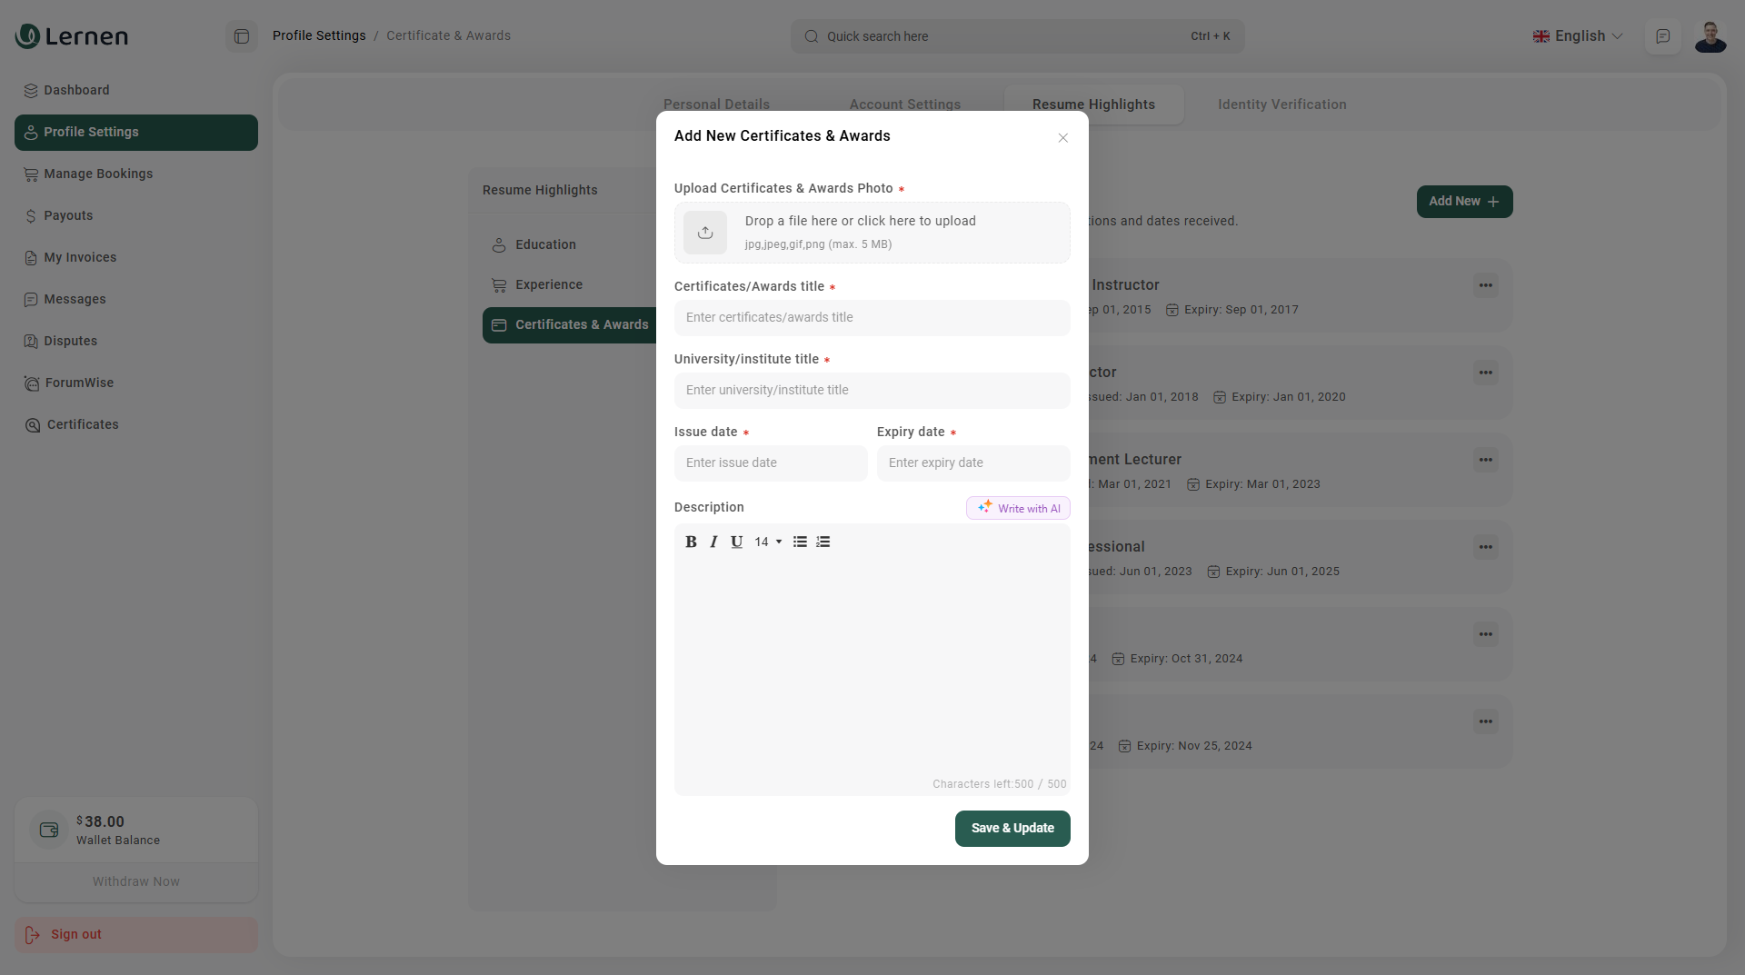Click Write with AI button
This screenshot has width=1745, height=975.
pyautogui.click(x=1018, y=508)
